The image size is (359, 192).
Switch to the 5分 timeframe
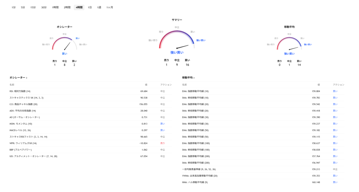point(23,7)
